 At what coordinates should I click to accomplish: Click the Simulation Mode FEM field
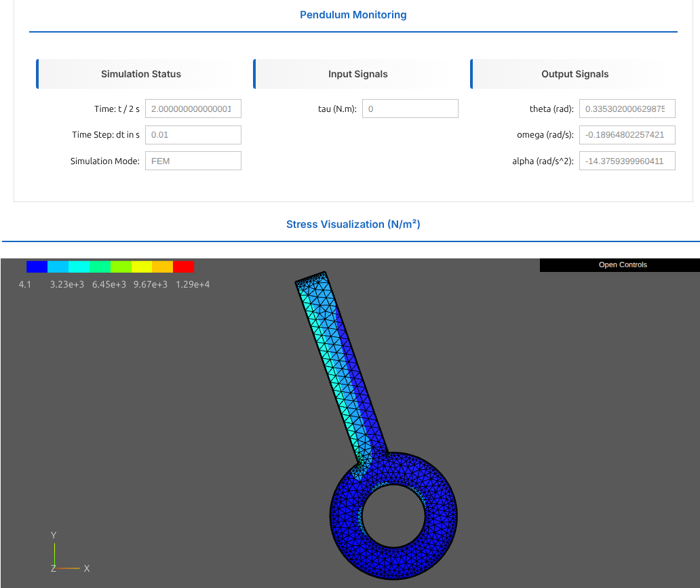pos(193,161)
